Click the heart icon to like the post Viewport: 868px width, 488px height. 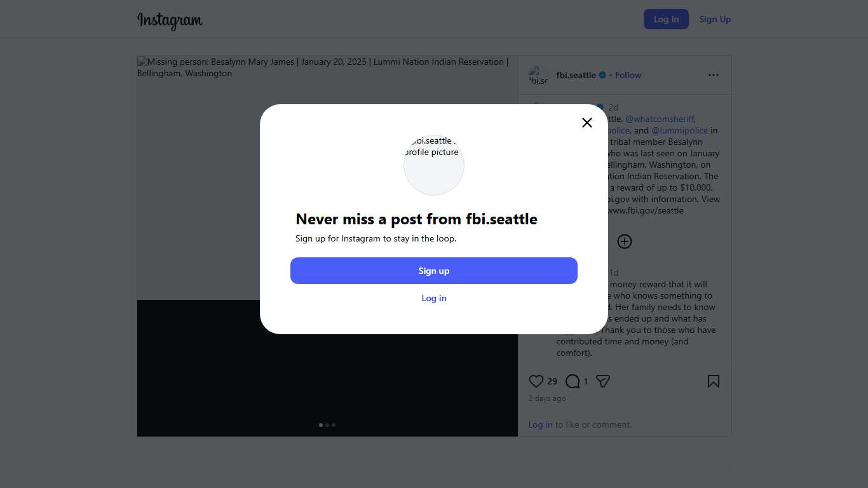coord(536,381)
